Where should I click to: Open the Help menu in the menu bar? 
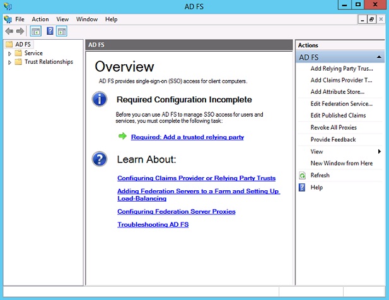111,20
